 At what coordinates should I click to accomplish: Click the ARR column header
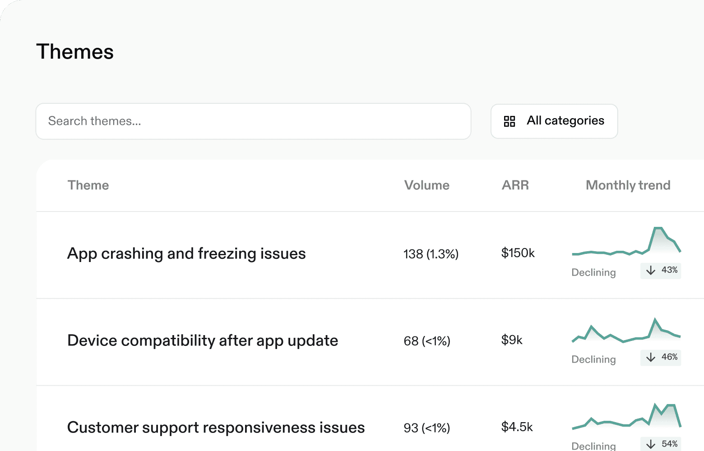click(x=515, y=185)
